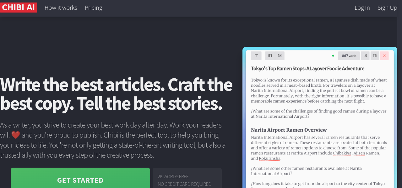The height and width of the screenshot is (188, 402).
Task: Click the Log In link
Action: 362,8
